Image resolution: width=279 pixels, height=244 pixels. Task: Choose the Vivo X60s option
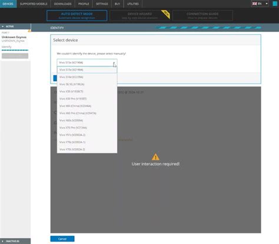click(87, 121)
